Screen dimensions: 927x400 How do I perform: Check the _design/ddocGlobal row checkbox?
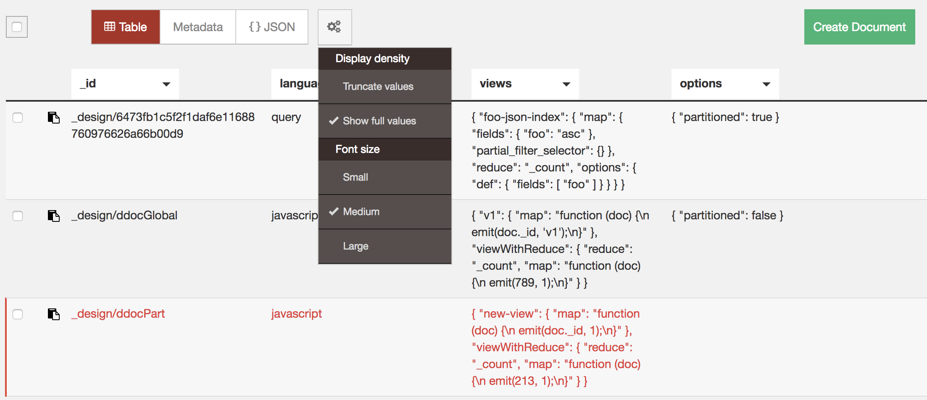coord(18,216)
